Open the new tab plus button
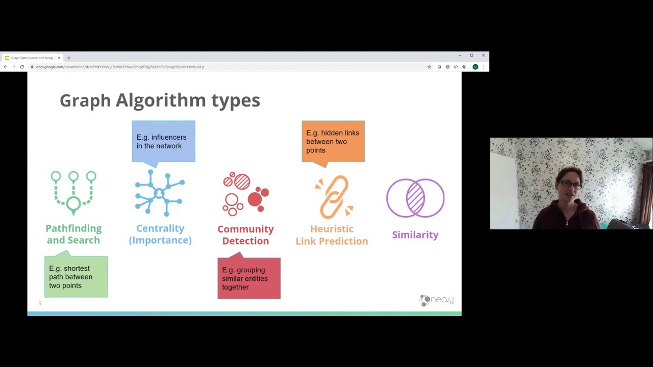653x367 pixels. click(69, 58)
